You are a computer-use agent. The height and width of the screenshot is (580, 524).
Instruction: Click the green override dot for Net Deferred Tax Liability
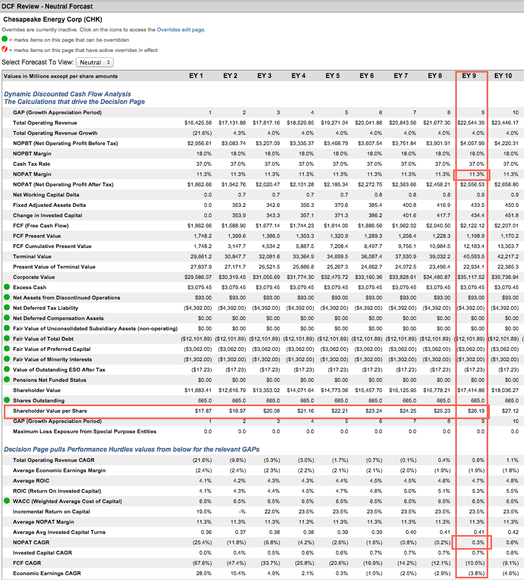pyautogui.click(x=6, y=308)
